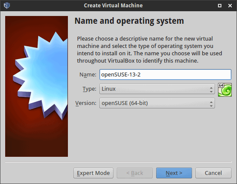
Task: Click the 'Create Virtual Machine' title bar text
Action: click(x=113, y=6)
